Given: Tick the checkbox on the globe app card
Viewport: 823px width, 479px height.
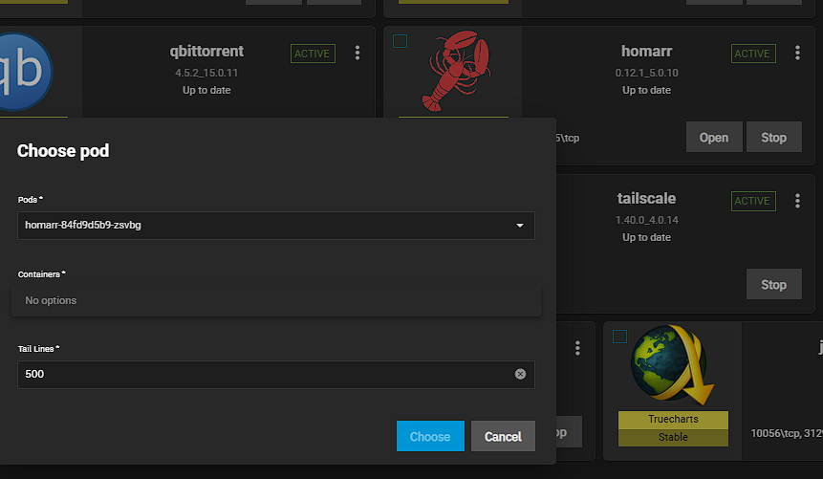Looking at the screenshot, I should pyautogui.click(x=619, y=337).
